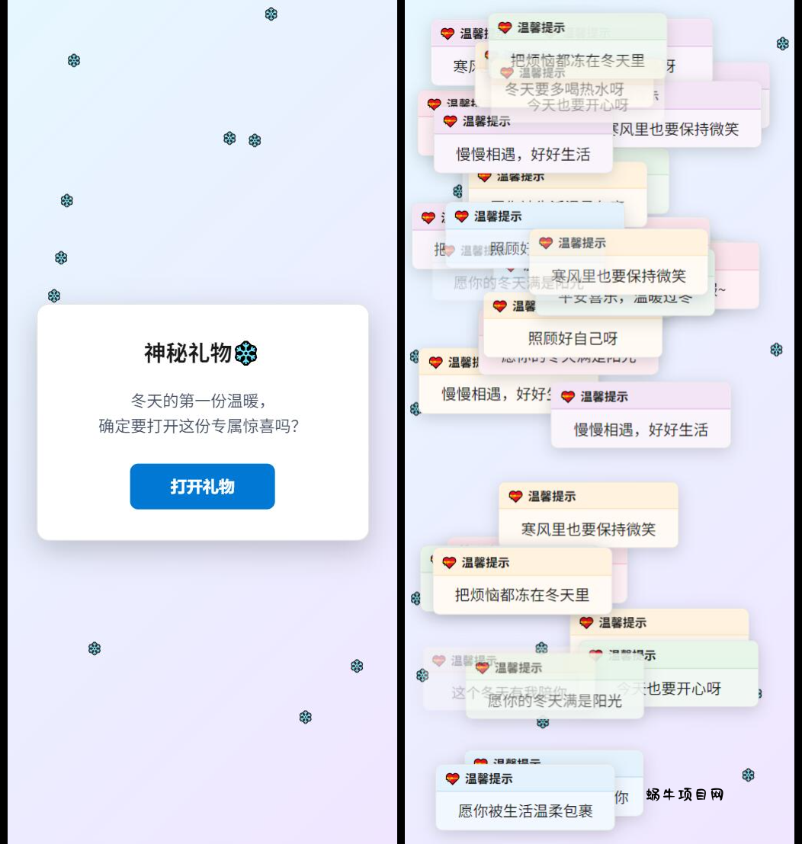This screenshot has height=844, width=802.
Task: Click the 蜗牛项目网 watermark text
Action: coord(685,794)
